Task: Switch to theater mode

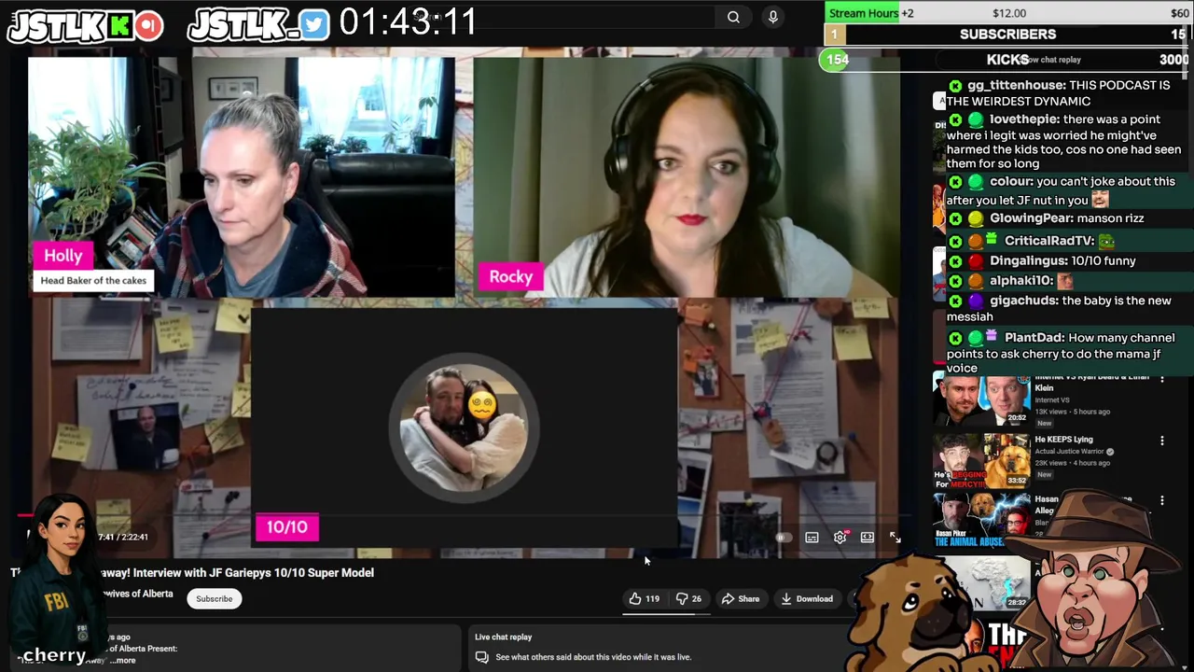Action: click(868, 538)
